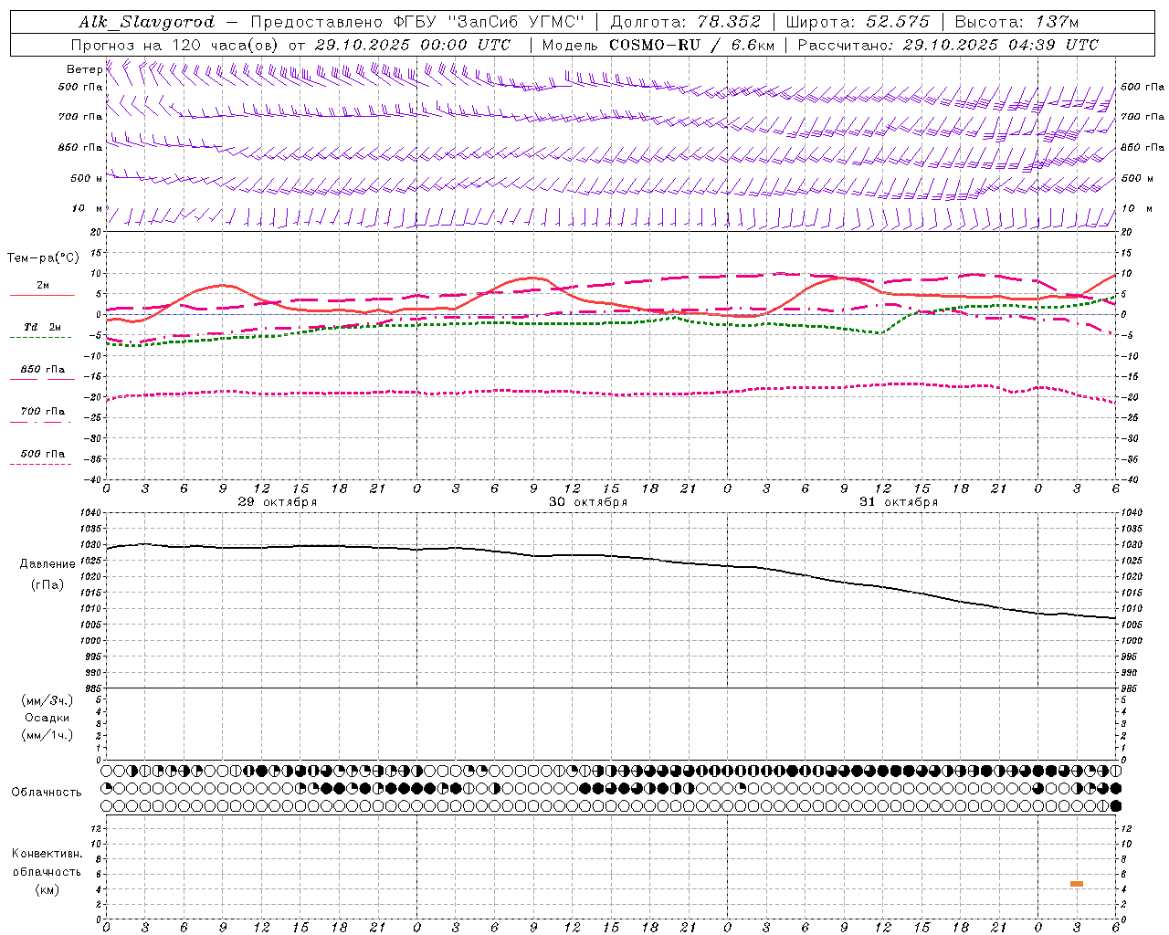Click the (мм/1ч.) precipitation unit label
The height and width of the screenshot is (935, 1169).
[47, 735]
